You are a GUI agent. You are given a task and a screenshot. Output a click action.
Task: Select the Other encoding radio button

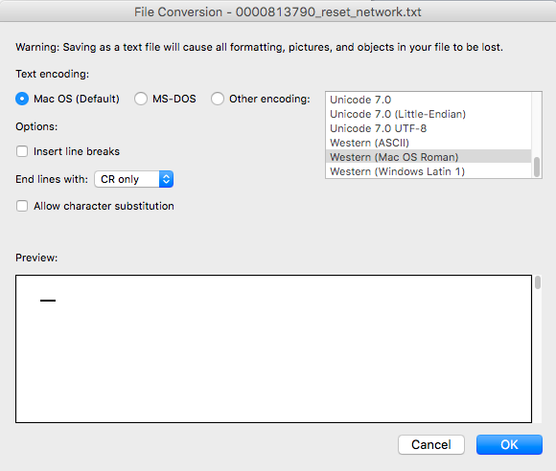point(218,99)
